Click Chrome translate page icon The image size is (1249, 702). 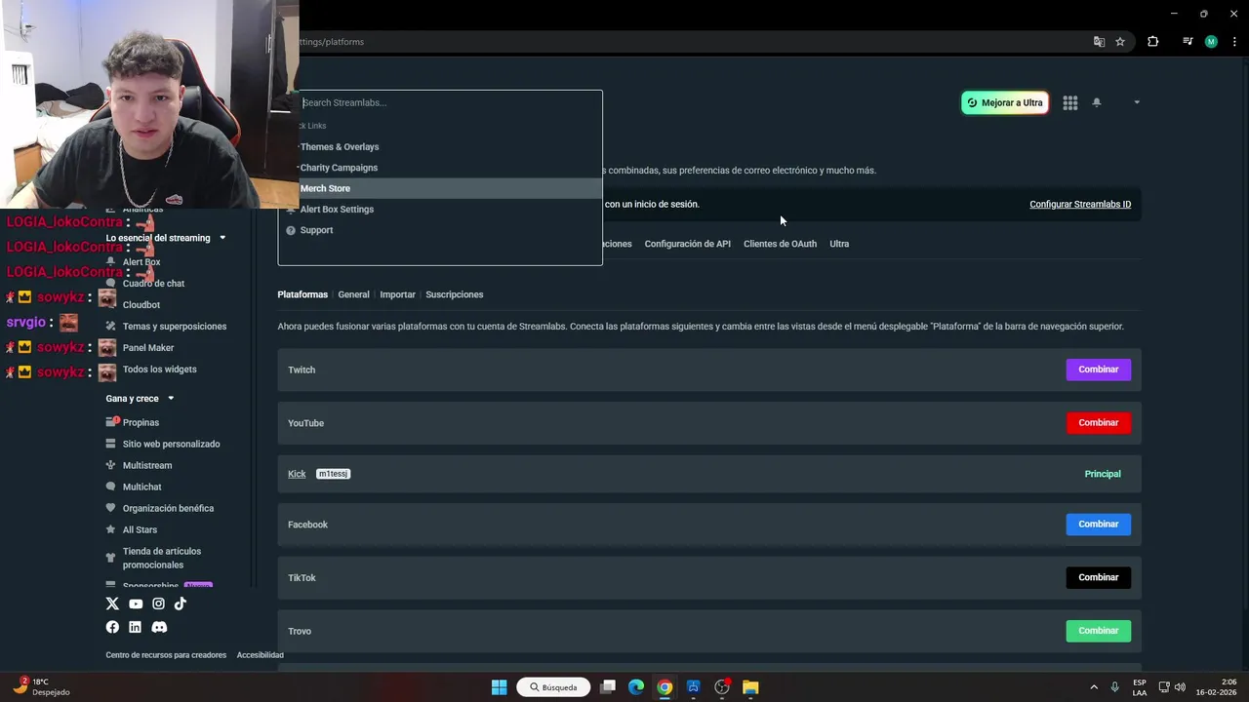(x=1099, y=42)
